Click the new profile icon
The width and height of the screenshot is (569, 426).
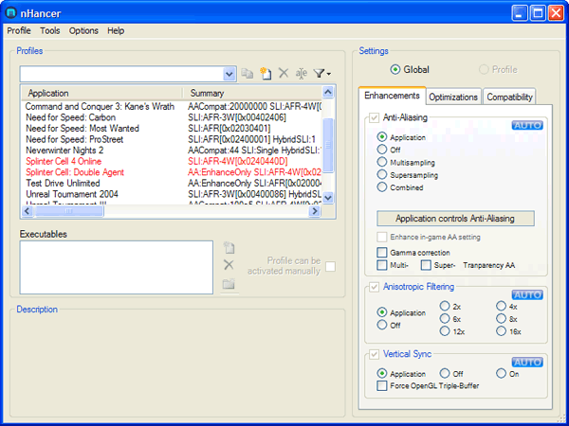[x=266, y=74]
